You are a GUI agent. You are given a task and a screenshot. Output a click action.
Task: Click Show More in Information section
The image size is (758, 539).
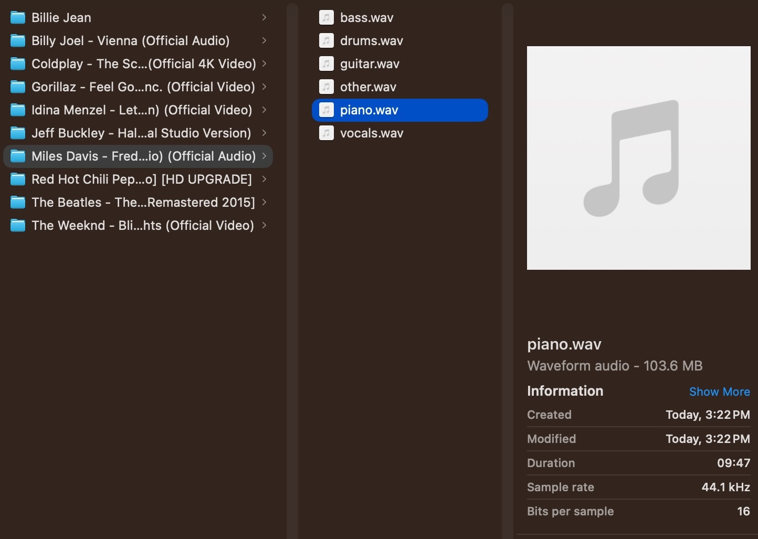719,392
